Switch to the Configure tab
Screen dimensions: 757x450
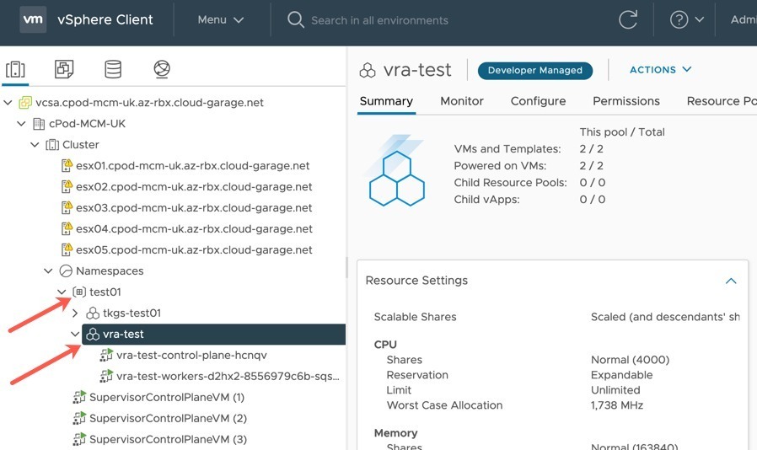[x=538, y=101]
